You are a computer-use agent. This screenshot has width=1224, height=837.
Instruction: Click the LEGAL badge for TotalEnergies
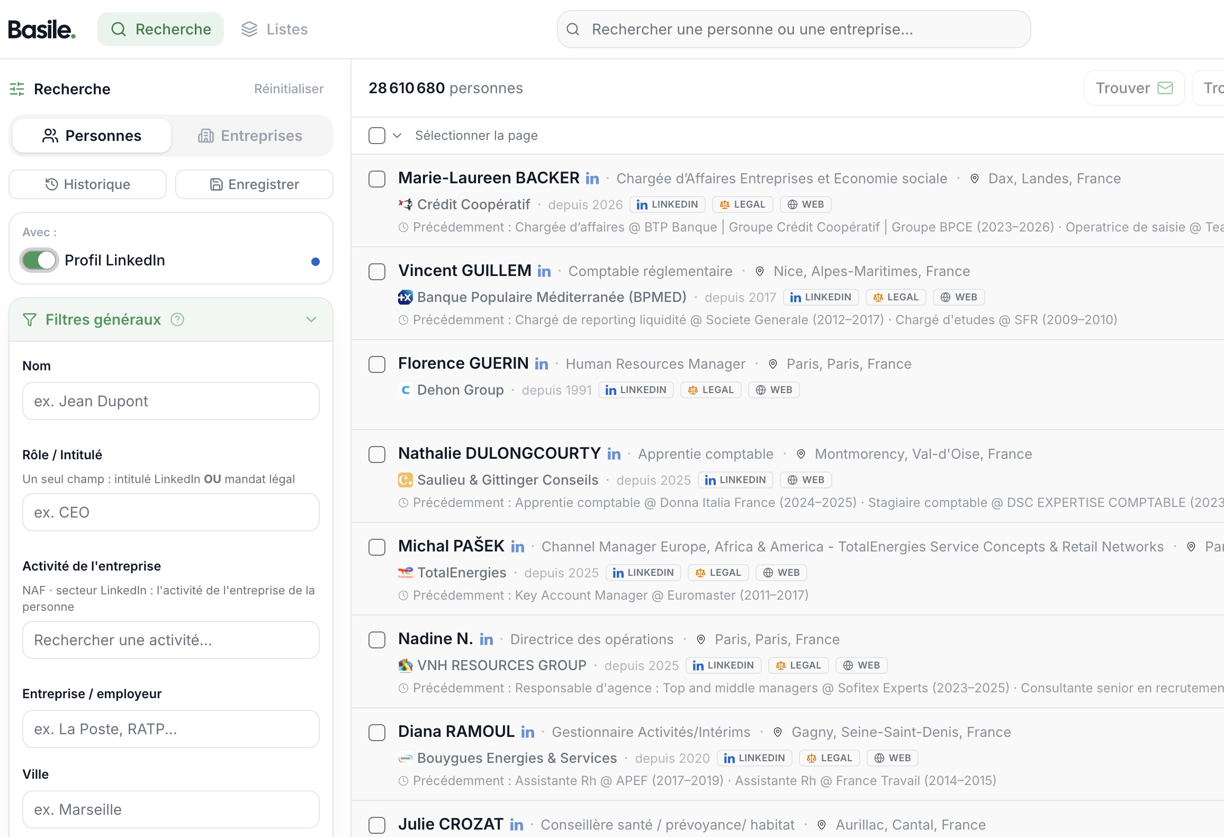pyautogui.click(x=718, y=573)
